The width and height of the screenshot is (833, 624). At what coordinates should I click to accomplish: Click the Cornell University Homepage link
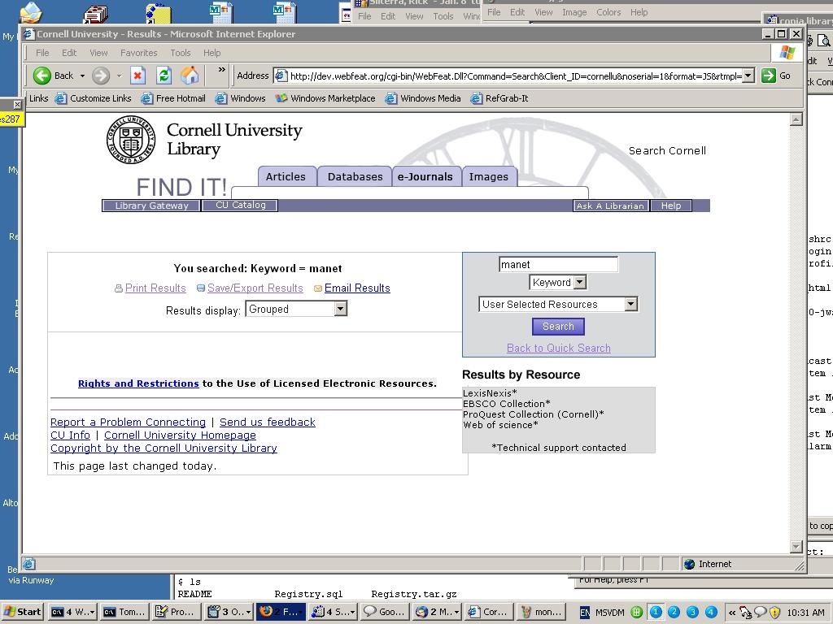click(180, 435)
